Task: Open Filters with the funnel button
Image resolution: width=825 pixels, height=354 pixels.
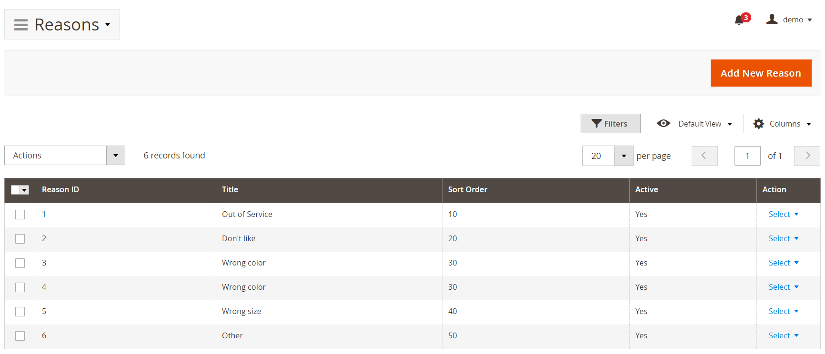Action: 610,124
